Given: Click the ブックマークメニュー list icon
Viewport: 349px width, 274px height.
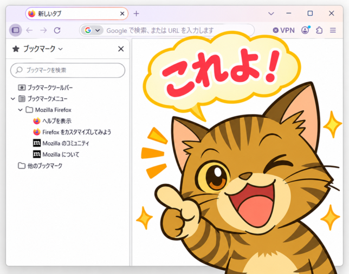Looking at the screenshot, I should click(x=22, y=98).
